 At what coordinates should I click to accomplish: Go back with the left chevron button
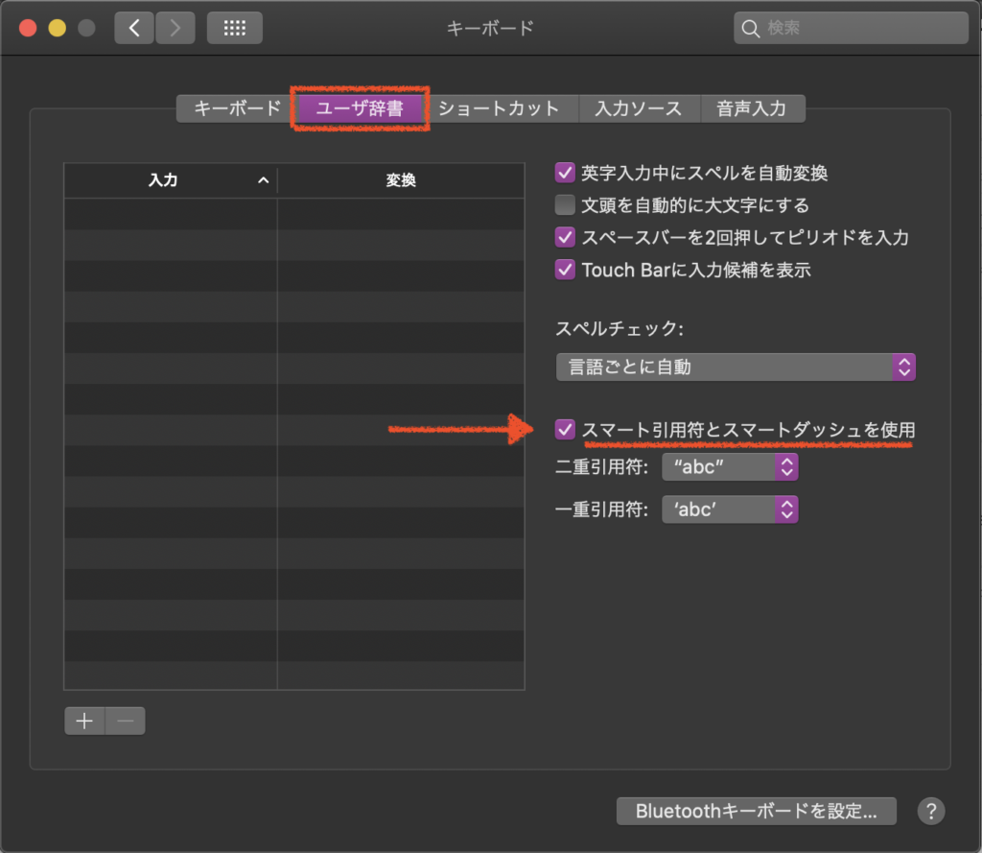pos(134,28)
